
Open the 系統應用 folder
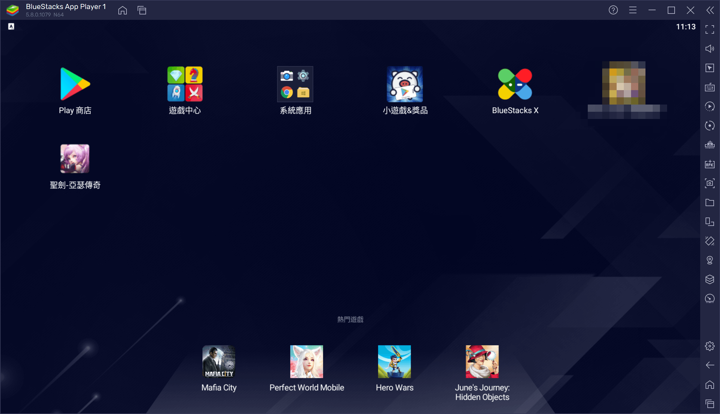coord(295,84)
